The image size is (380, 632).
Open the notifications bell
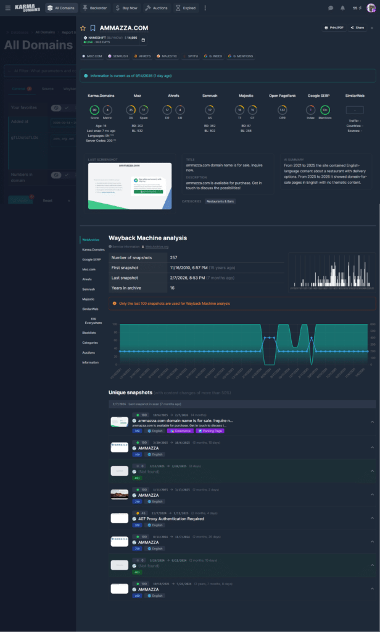[x=342, y=8]
